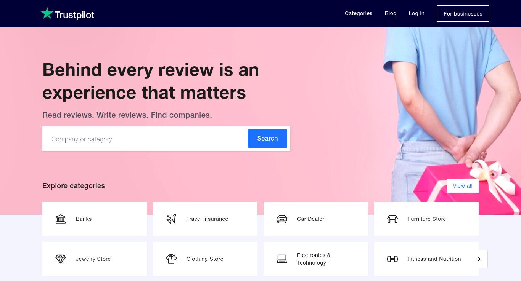The height and width of the screenshot is (281, 521).
Task: Click the Travel Insurance airplane icon
Action: point(171,219)
